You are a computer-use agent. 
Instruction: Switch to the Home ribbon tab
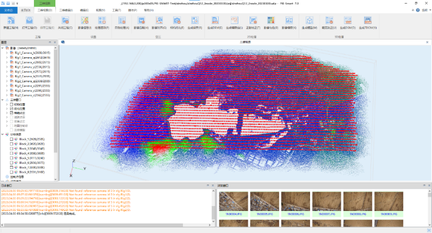pos(26,10)
